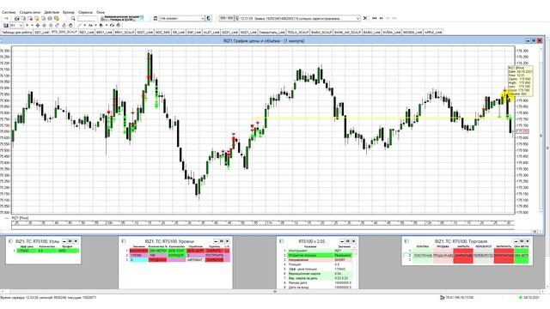Select the crosshair cursor tool
550x309 pixels.
(37, 25)
